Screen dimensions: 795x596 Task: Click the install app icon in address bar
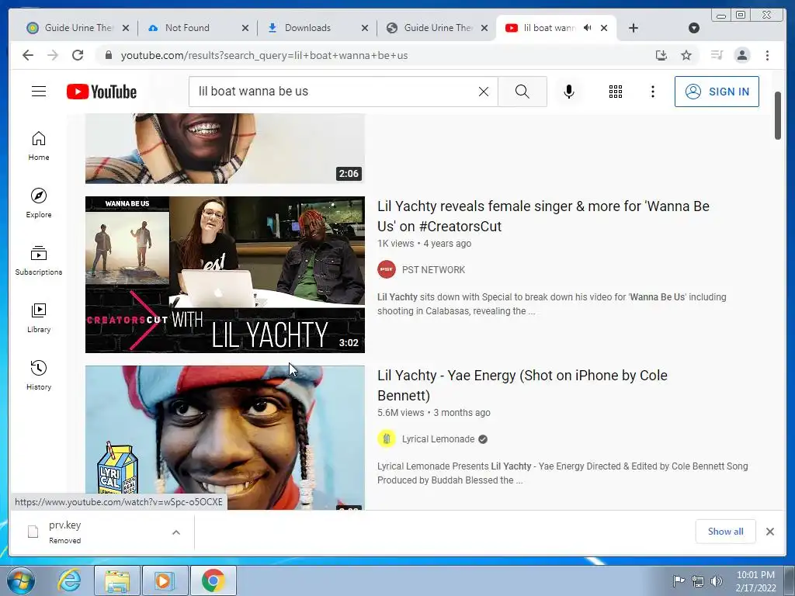(661, 55)
